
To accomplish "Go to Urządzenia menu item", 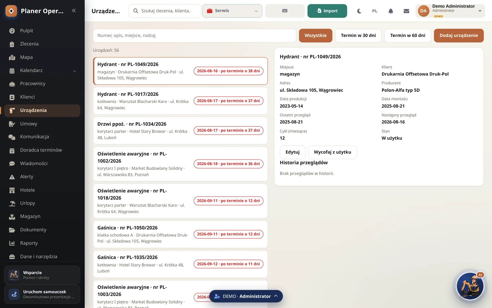I will (42, 111).
